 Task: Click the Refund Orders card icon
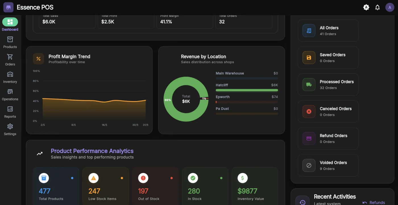click(309, 139)
